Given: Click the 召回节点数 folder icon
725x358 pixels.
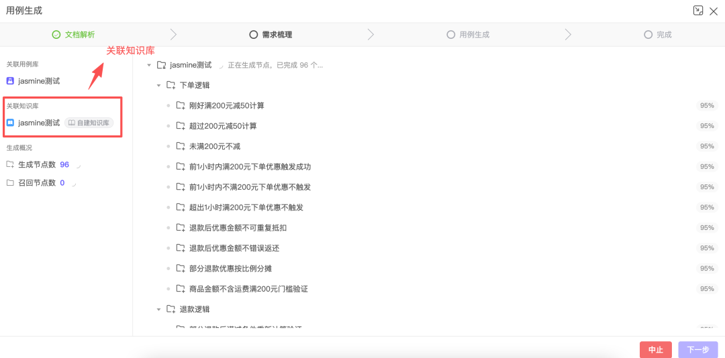Looking at the screenshot, I should 10,183.
